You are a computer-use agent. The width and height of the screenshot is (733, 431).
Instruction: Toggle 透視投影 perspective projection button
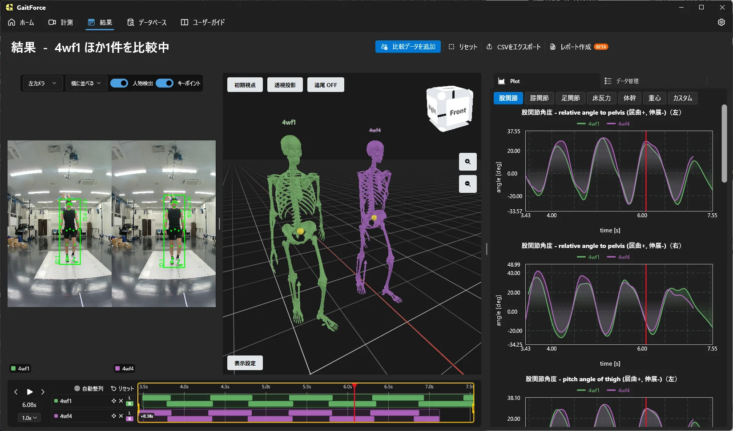(285, 85)
